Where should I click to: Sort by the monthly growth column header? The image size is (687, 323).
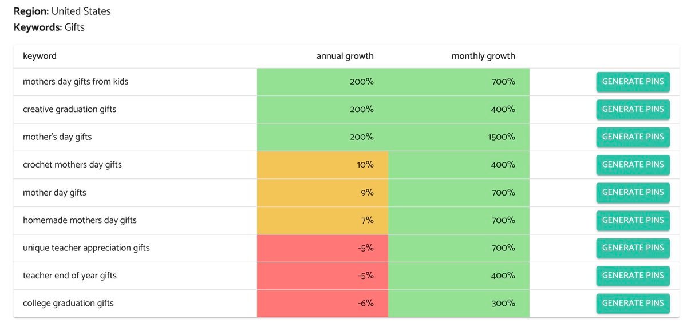[x=483, y=56]
